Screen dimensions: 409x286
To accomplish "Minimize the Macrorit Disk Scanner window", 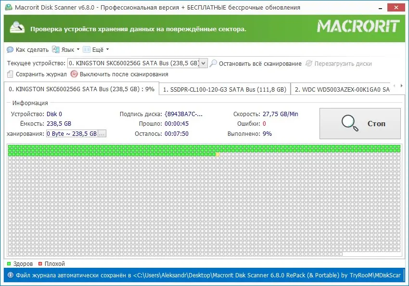I will click(381, 8).
